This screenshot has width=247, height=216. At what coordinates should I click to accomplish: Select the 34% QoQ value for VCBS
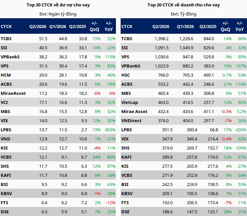(96, 157)
